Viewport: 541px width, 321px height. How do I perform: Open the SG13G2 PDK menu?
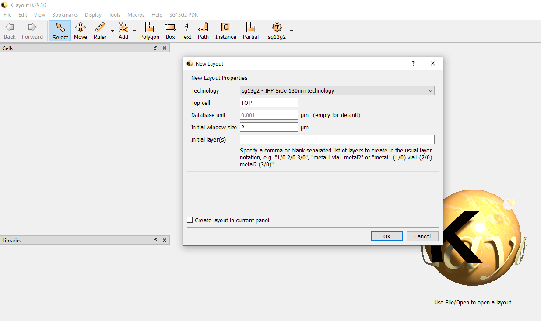184,14
